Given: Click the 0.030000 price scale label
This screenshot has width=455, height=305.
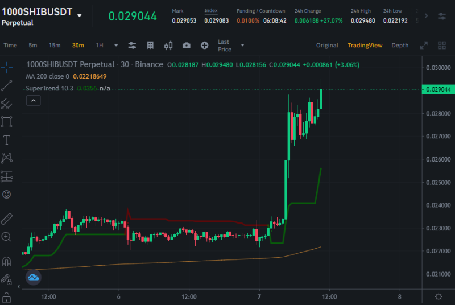Looking at the screenshot, I should click(x=438, y=68).
